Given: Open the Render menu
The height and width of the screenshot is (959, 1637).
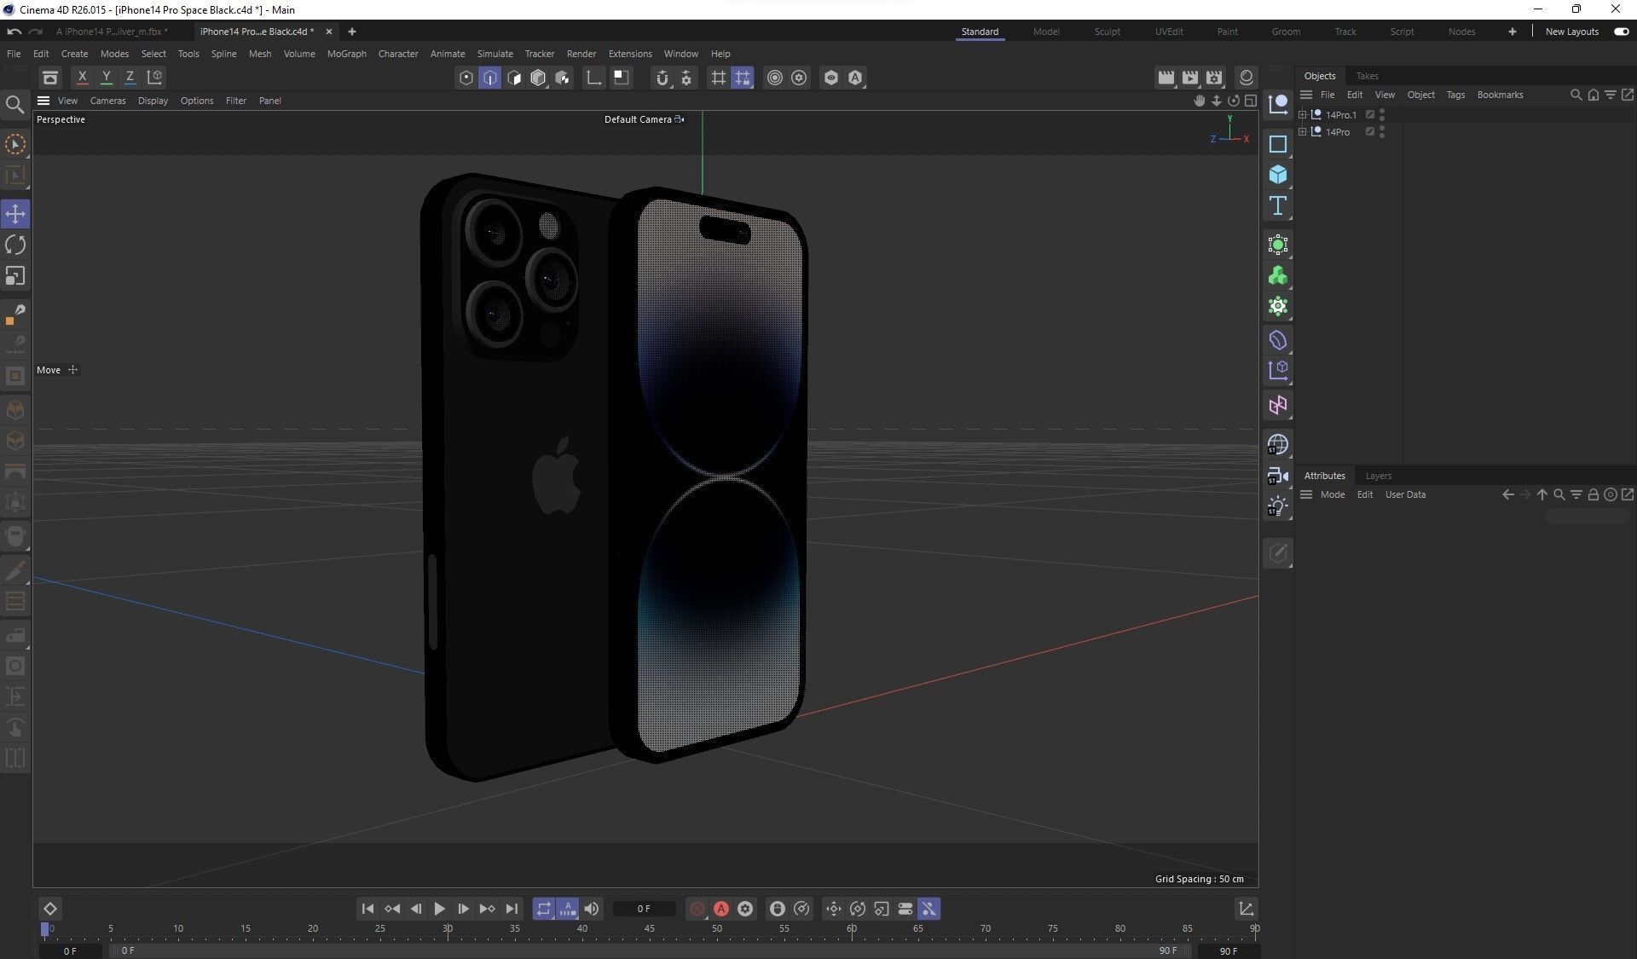Looking at the screenshot, I should point(581,54).
